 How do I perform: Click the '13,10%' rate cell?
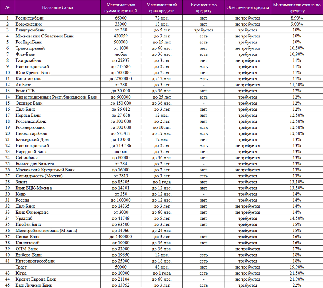coord(297,182)
